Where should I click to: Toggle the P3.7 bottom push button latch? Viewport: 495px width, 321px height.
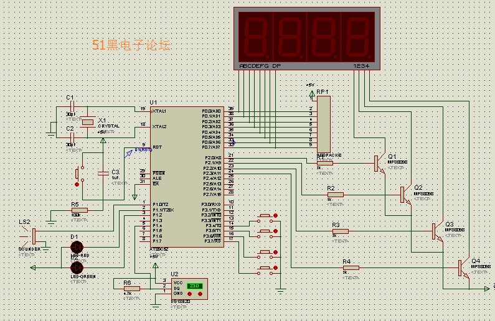[x=275, y=267]
